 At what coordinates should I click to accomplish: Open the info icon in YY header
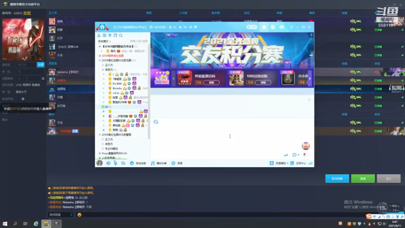(x=195, y=27)
